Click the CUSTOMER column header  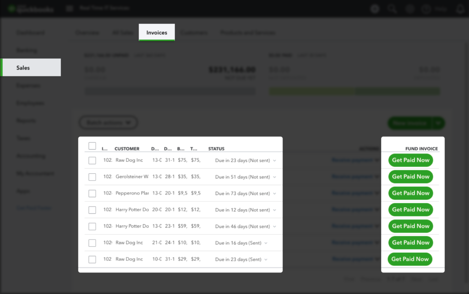[x=127, y=149]
